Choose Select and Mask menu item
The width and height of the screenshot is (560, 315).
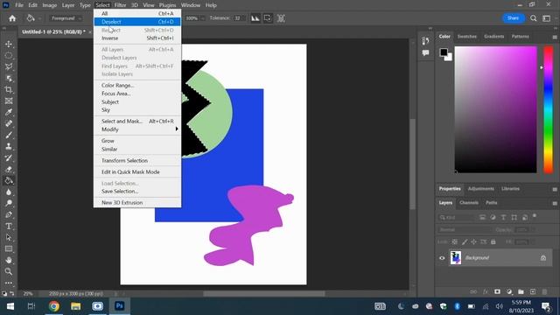coord(137,121)
